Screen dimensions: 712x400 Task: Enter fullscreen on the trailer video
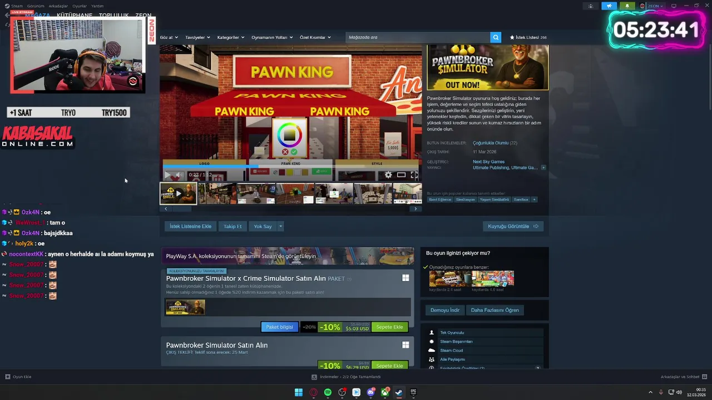coord(414,175)
